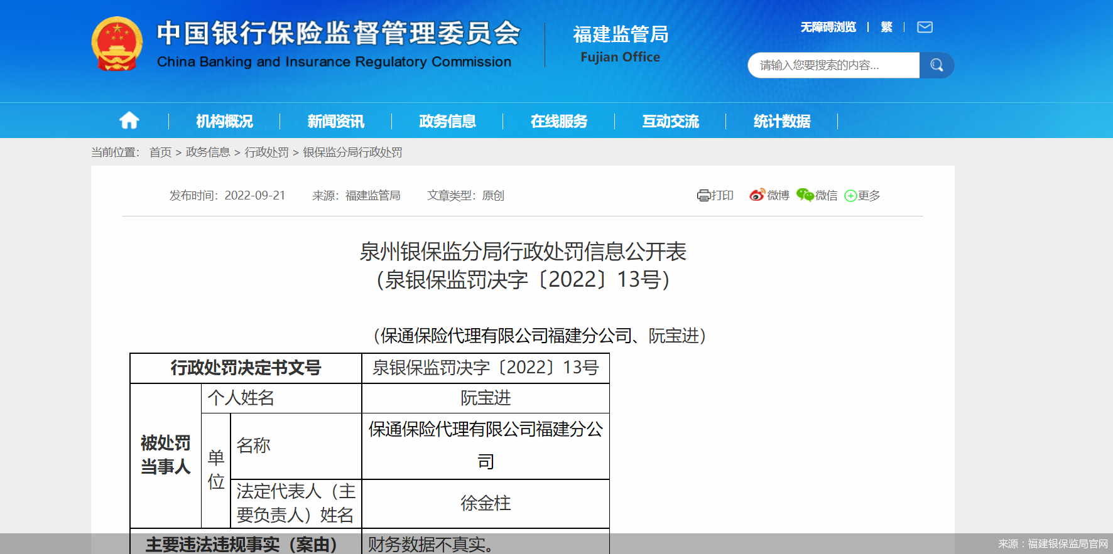Select the publish date 2022-09-21
The width and height of the screenshot is (1113, 554).
point(255,196)
